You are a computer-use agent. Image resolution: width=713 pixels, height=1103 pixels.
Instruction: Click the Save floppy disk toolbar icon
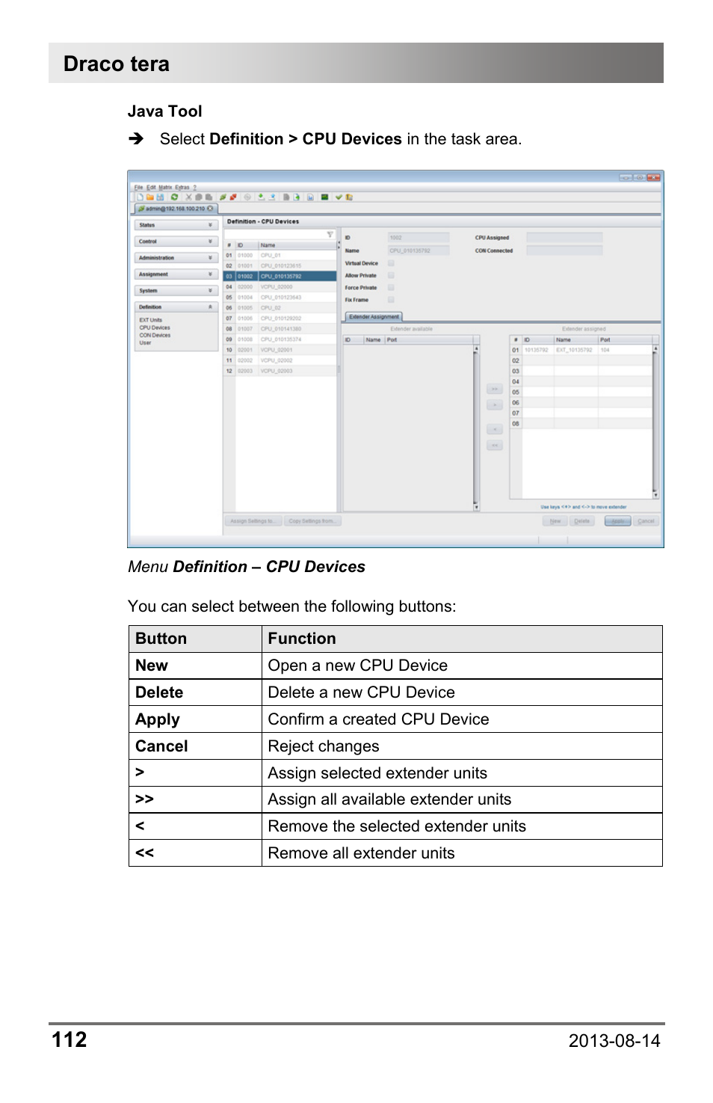coord(160,197)
